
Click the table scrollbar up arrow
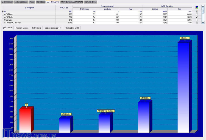[x=203, y=7]
